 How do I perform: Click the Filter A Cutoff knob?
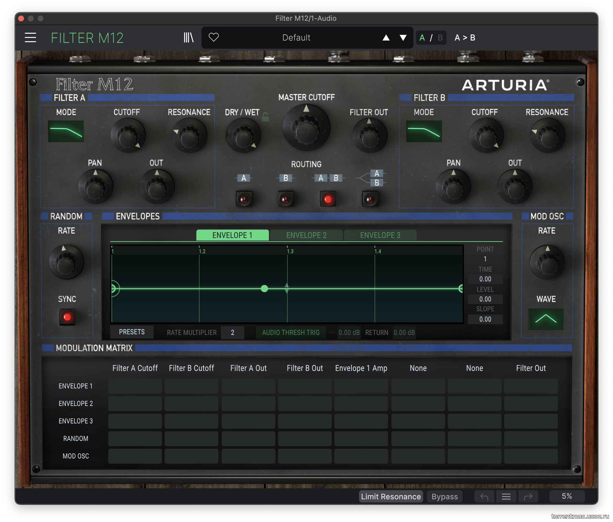128,136
